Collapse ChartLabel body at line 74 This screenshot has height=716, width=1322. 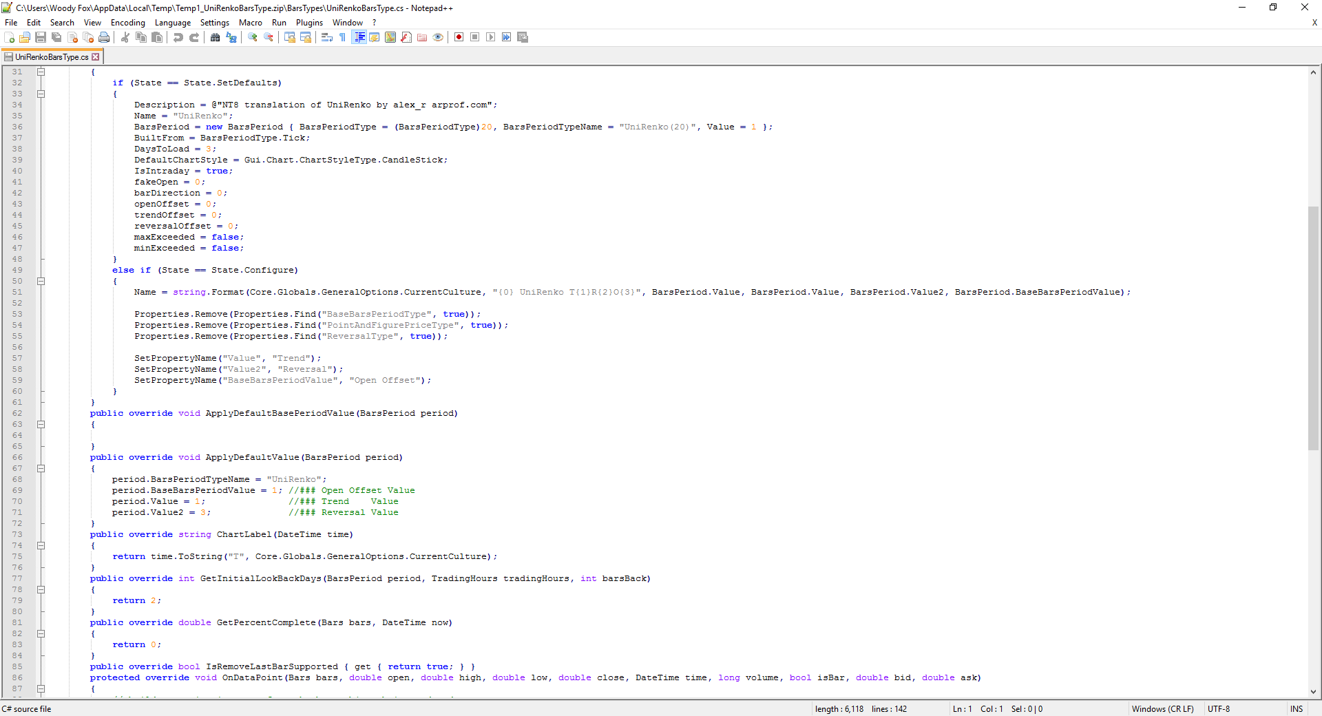pos(41,545)
